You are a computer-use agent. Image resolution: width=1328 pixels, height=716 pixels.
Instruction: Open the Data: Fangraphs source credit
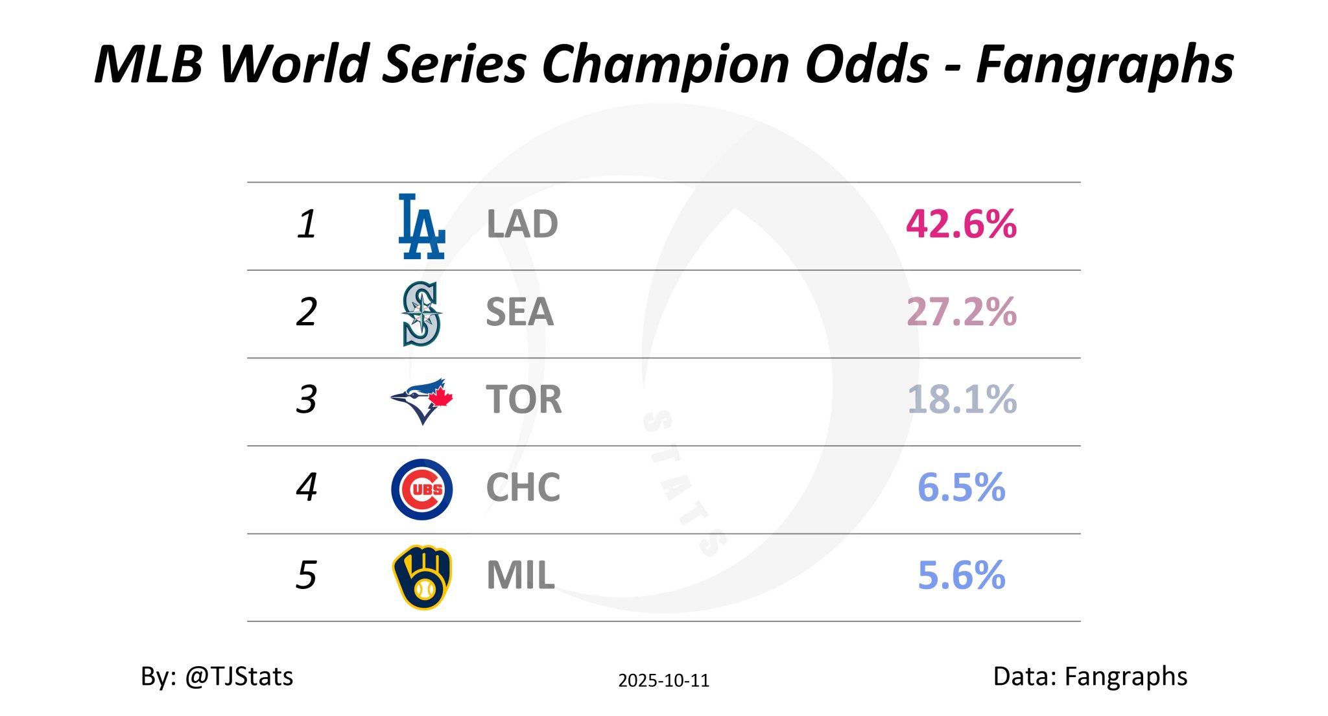click(1089, 676)
